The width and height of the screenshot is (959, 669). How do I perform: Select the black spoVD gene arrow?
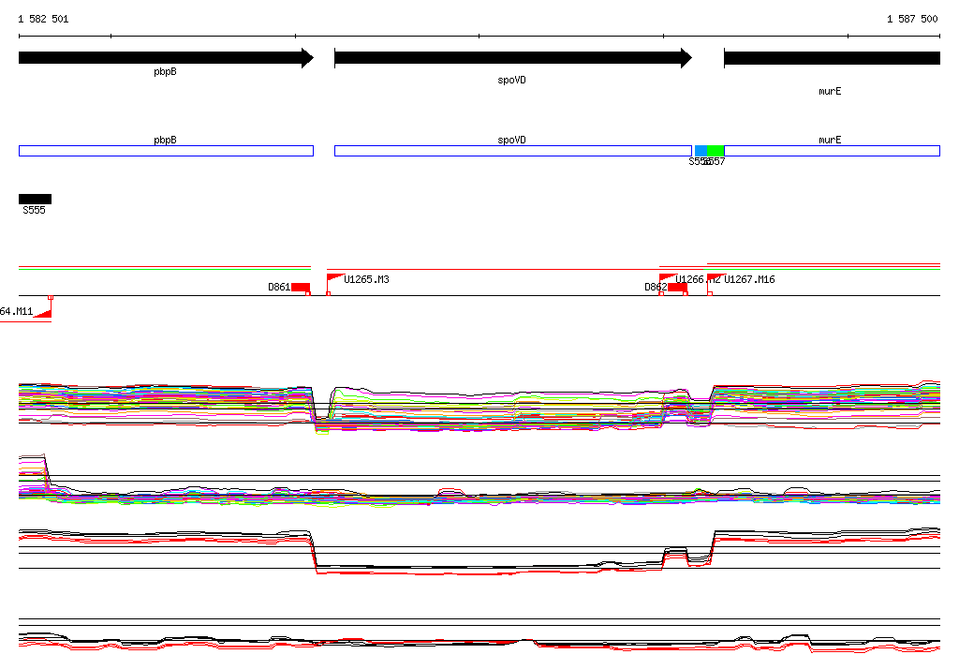click(513, 58)
